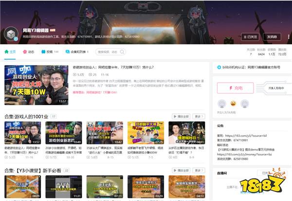Screen dimensions: 292x201
Task: Click the lightning bolt icon on 充电 button
Action: (231, 88)
